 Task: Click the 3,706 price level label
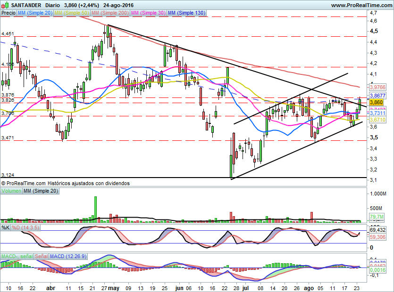click(x=8, y=113)
